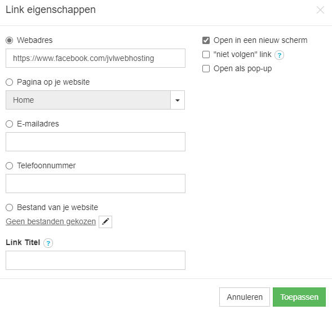Focus the Telefoonnummer input box
This screenshot has height=310, width=332.
pyautogui.click(x=95, y=184)
